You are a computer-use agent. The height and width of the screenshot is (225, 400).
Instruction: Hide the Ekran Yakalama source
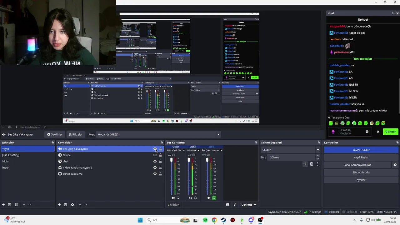155,174
